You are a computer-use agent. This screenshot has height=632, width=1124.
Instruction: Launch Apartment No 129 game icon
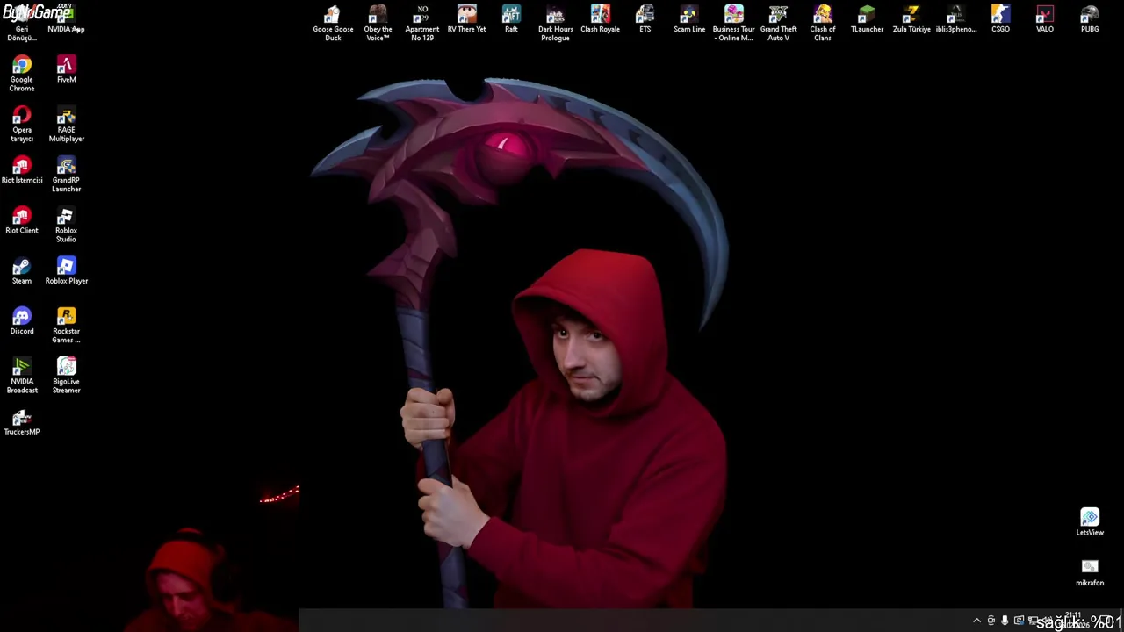422,24
